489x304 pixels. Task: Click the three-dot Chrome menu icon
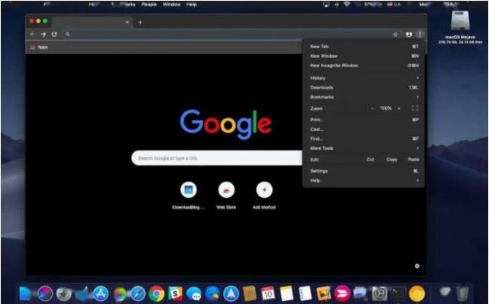[x=419, y=34]
